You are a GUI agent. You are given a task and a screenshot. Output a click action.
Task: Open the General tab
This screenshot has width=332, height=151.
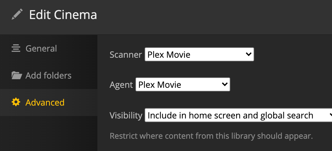click(41, 48)
